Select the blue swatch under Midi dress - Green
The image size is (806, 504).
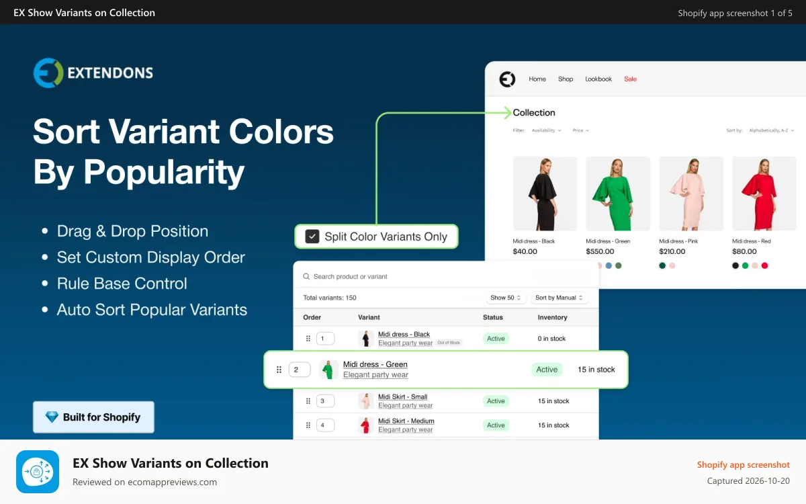pos(609,265)
